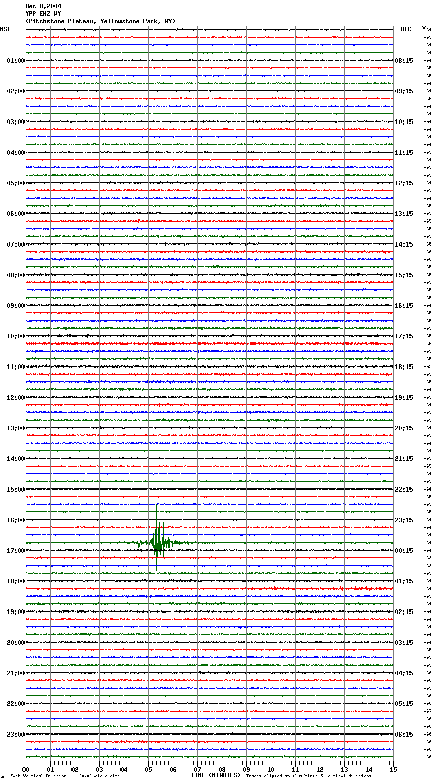Click the "Dec 8,2004" date header
Image resolution: width=434 pixels, height=783 pixels.
pos(43,6)
